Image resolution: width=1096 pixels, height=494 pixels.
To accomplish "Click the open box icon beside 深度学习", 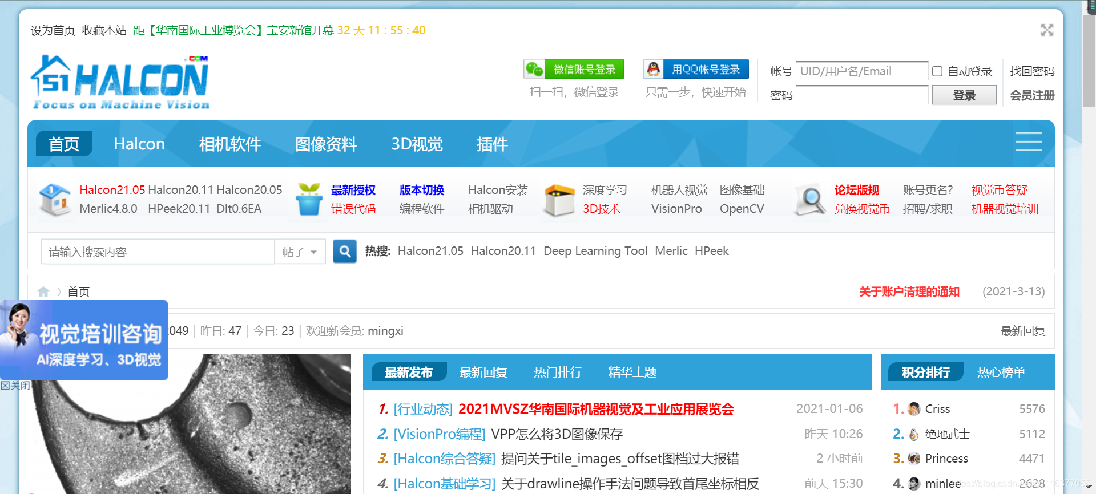I will (x=558, y=200).
